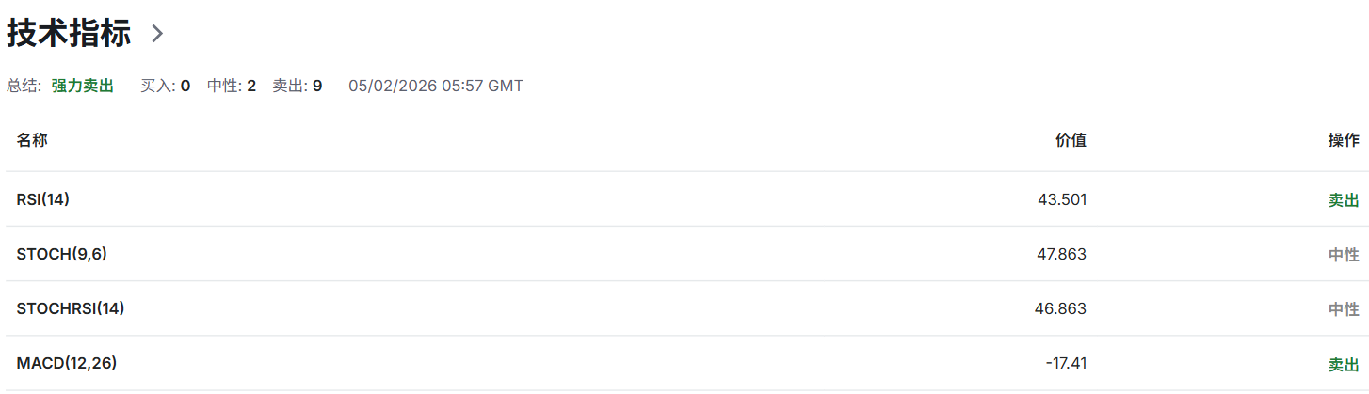Click the 中性 action in STOCHRSI row
Screen dimensions: 1369x394
(1344, 309)
